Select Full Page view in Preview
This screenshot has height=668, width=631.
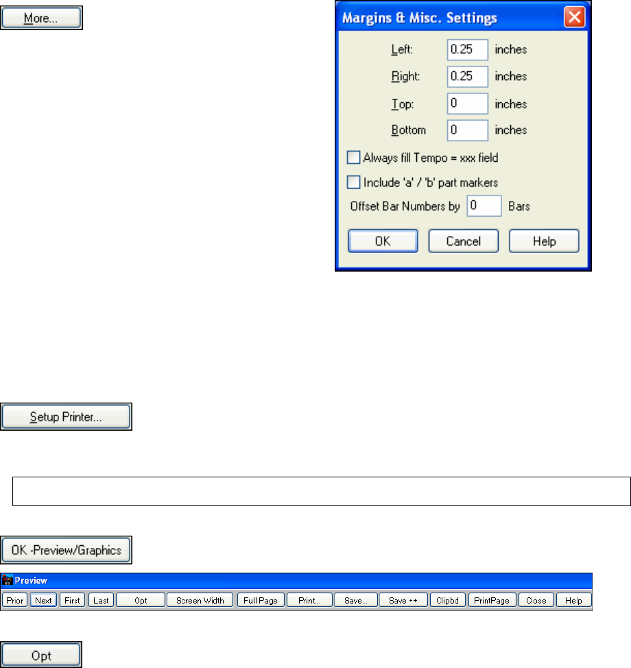[261, 600]
